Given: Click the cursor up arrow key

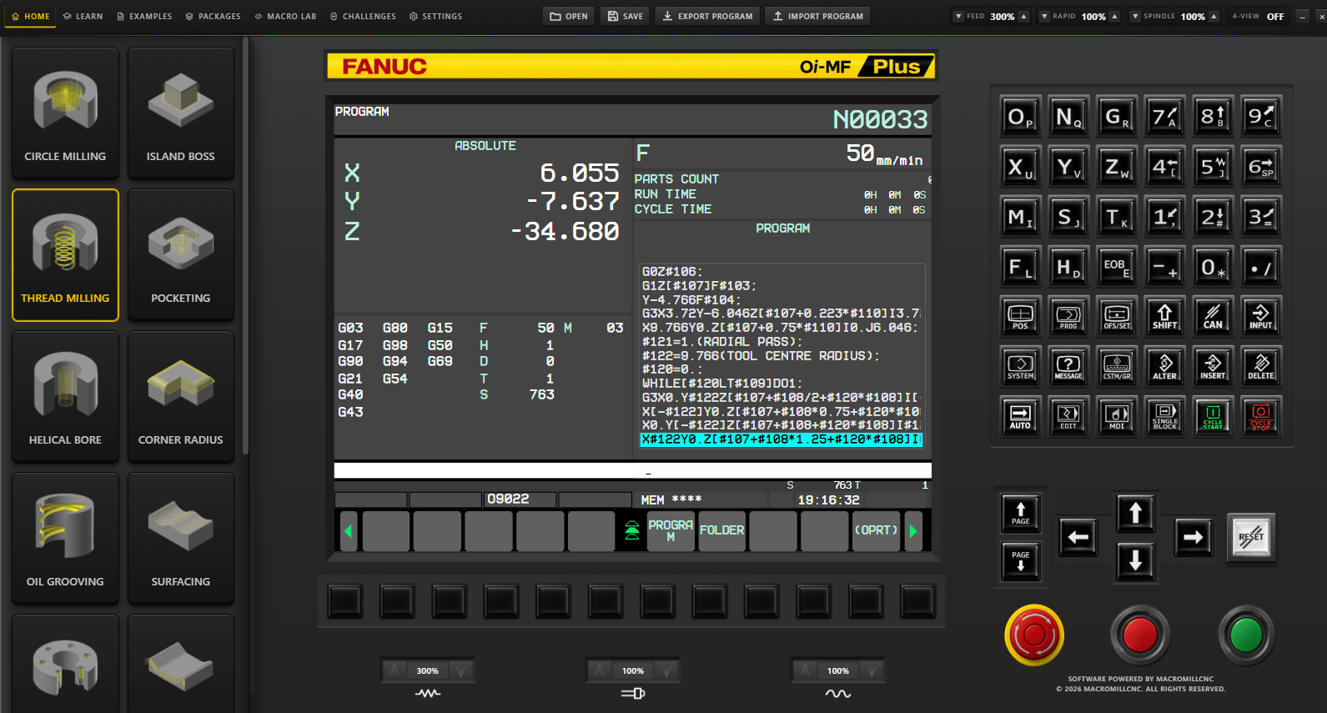Looking at the screenshot, I should [x=1135, y=512].
